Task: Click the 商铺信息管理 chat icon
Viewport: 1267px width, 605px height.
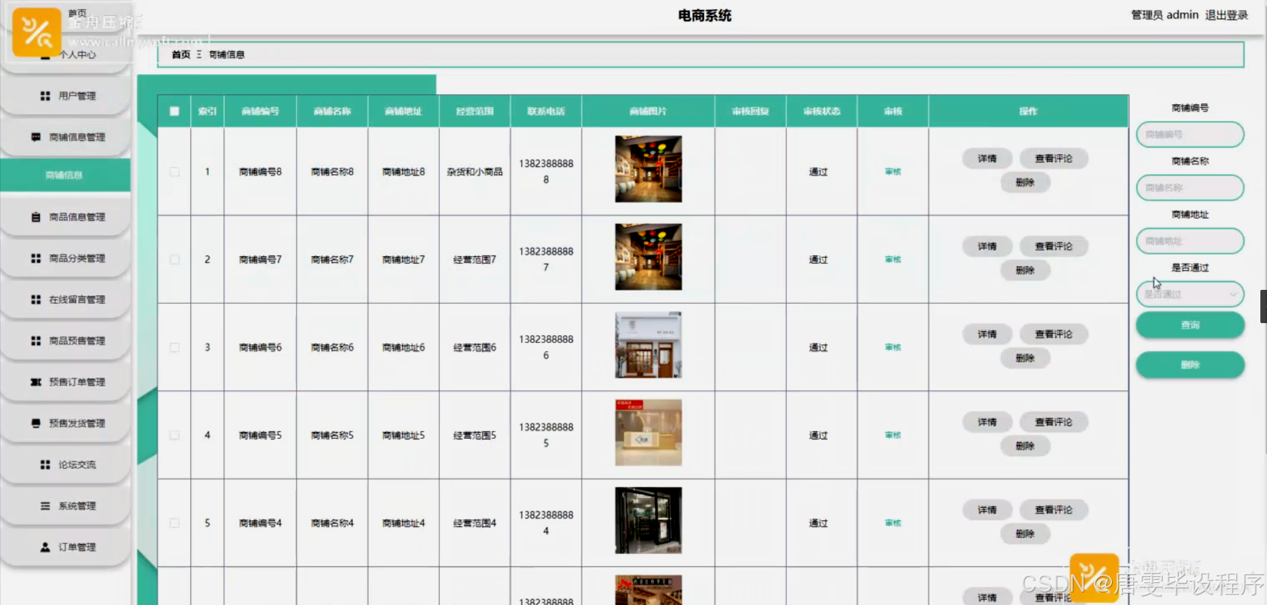Action: click(x=36, y=137)
